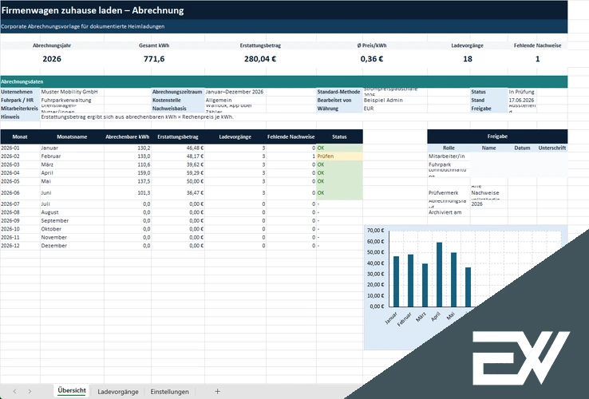
Task: Click the April kWh value 159,0
Action: [x=128, y=173]
